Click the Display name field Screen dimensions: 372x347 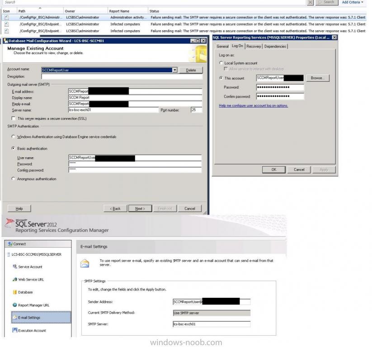(x=135, y=98)
